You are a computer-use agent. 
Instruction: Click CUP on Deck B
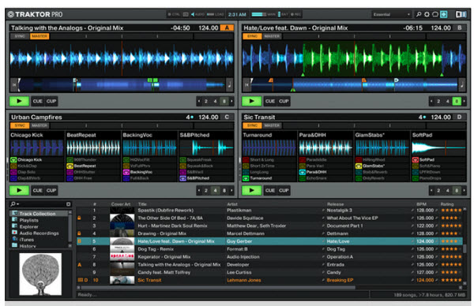(284, 101)
